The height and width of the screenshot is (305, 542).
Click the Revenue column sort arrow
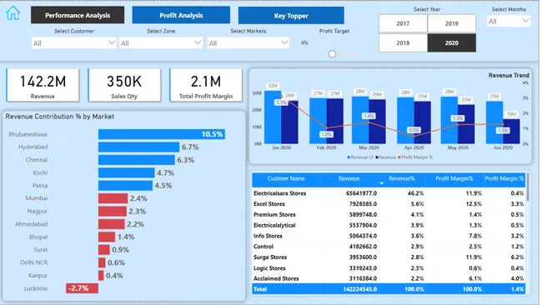coord(382,183)
